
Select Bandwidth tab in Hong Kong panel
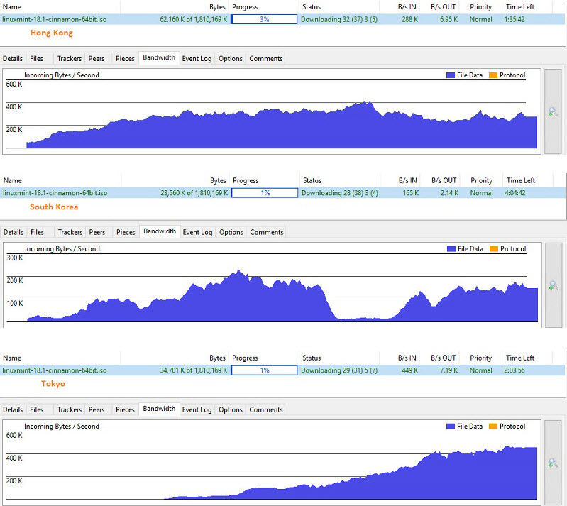159,57
